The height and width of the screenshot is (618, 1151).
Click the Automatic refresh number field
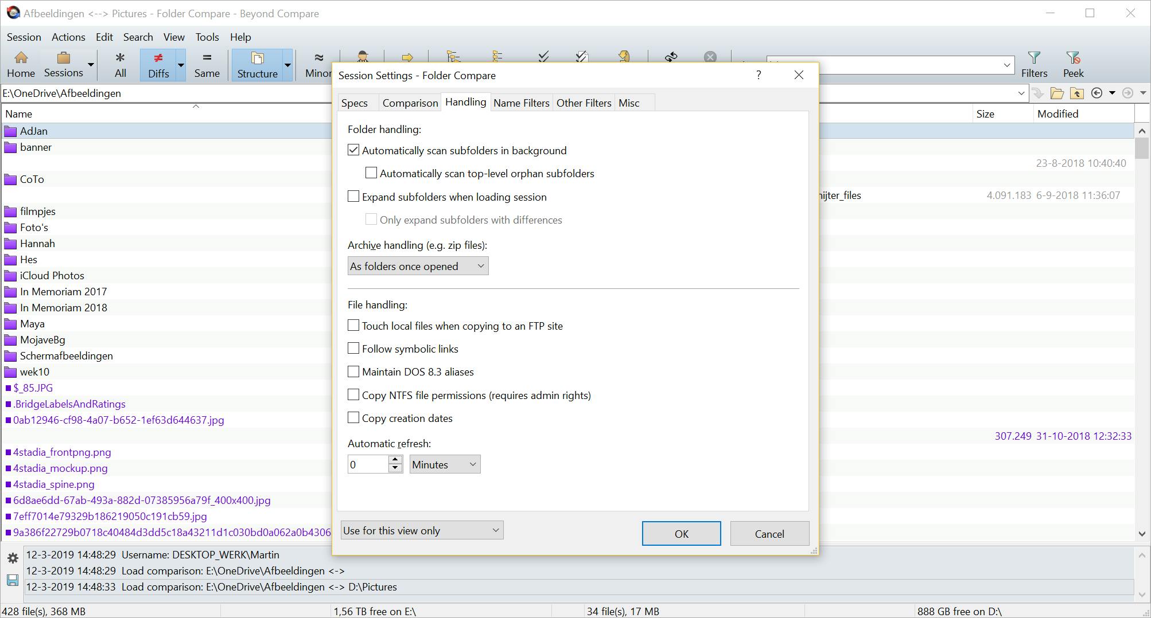(x=368, y=464)
